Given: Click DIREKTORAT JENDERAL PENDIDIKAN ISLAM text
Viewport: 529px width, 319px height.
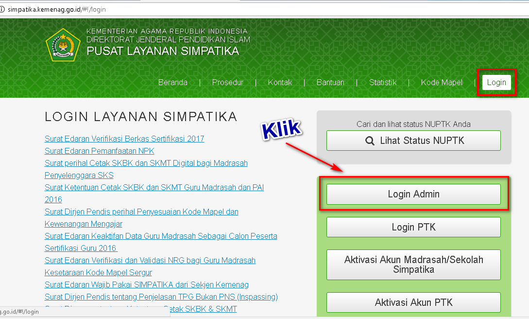Looking at the screenshot, I should [169, 39].
